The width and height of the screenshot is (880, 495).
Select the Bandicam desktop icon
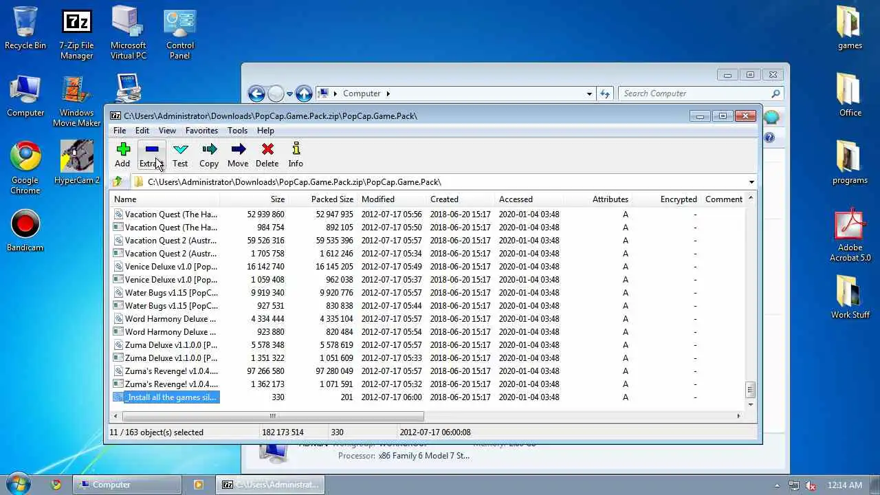[25, 231]
